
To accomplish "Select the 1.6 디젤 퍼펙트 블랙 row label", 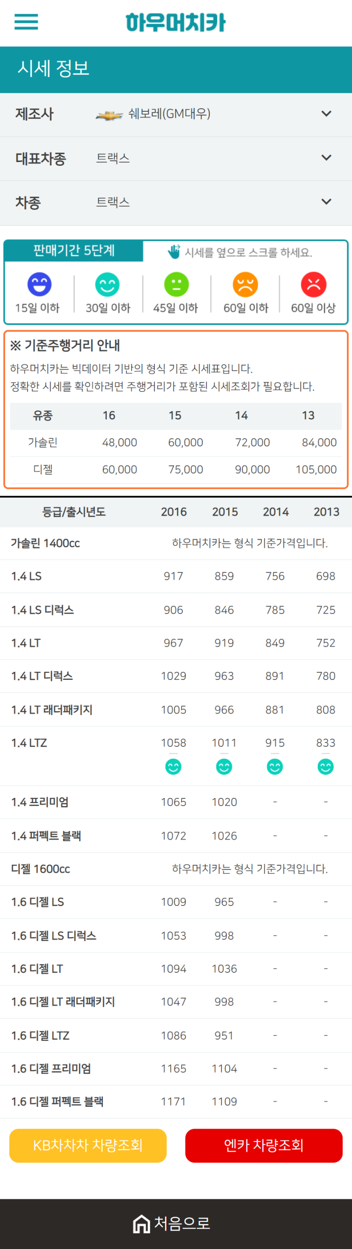I will pyautogui.click(x=57, y=1101).
